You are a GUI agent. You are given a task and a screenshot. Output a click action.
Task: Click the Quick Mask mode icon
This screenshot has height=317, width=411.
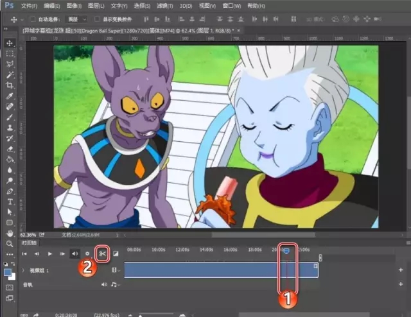tap(10, 287)
